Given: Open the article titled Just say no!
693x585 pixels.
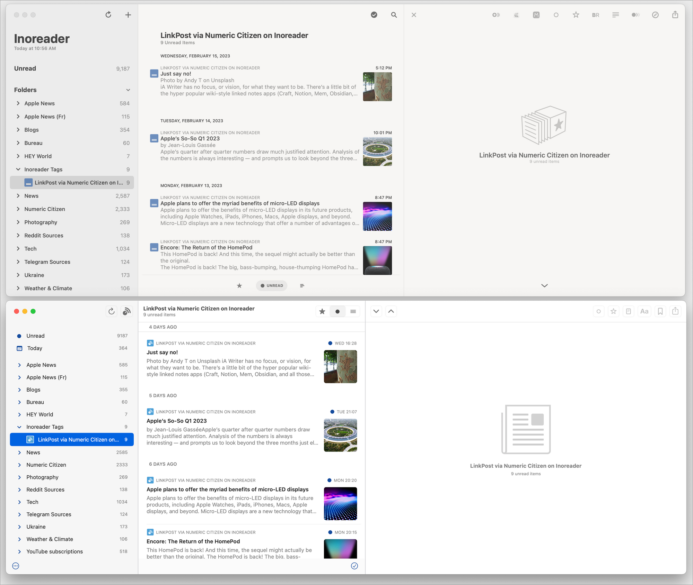Looking at the screenshot, I should click(176, 73).
